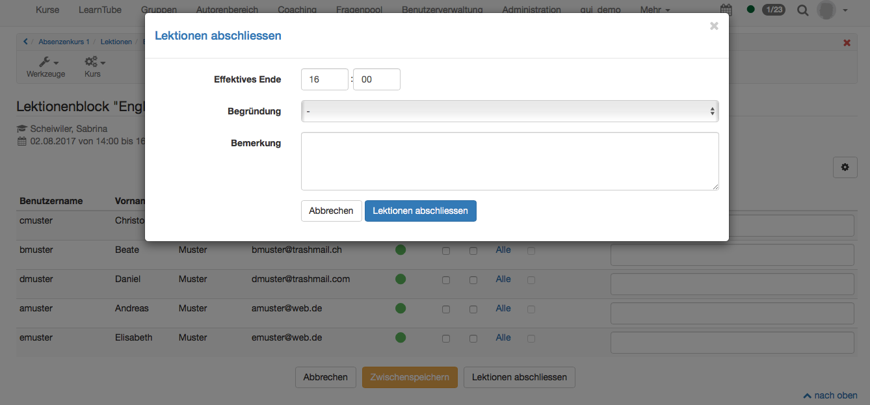This screenshot has width=870, height=405.
Task: Open the Werkzeuge wrench tools menu
Action: click(46, 66)
